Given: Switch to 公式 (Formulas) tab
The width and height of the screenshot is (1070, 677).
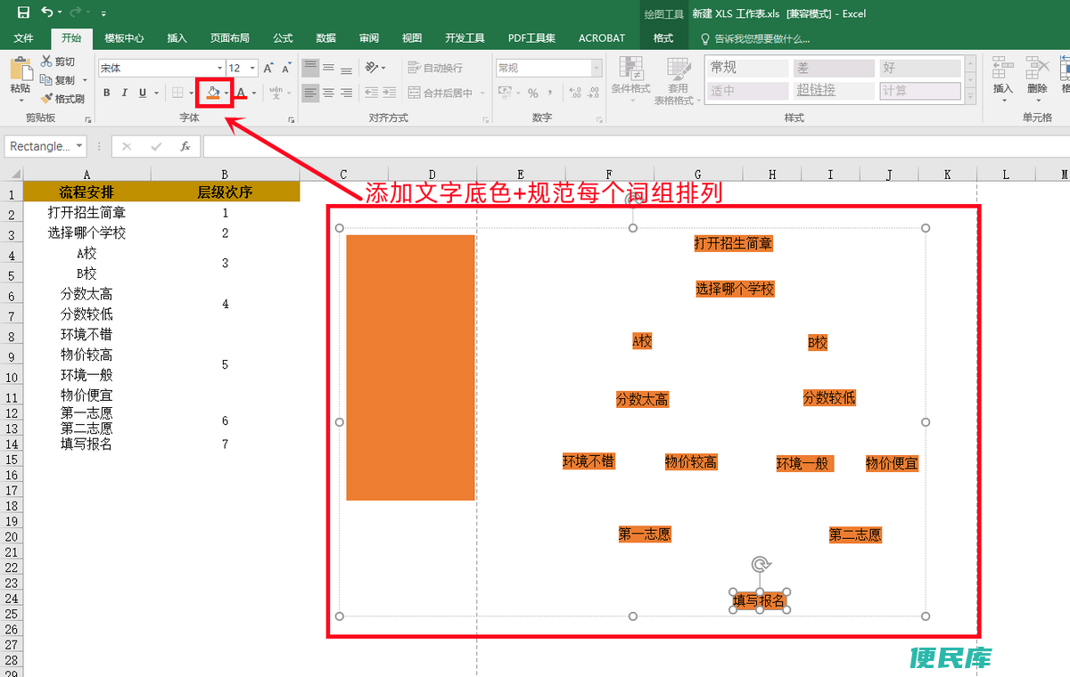Looking at the screenshot, I should [283, 38].
